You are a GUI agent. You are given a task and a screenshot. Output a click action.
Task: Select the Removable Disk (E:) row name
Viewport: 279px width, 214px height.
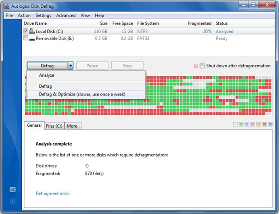[x=55, y=39]
